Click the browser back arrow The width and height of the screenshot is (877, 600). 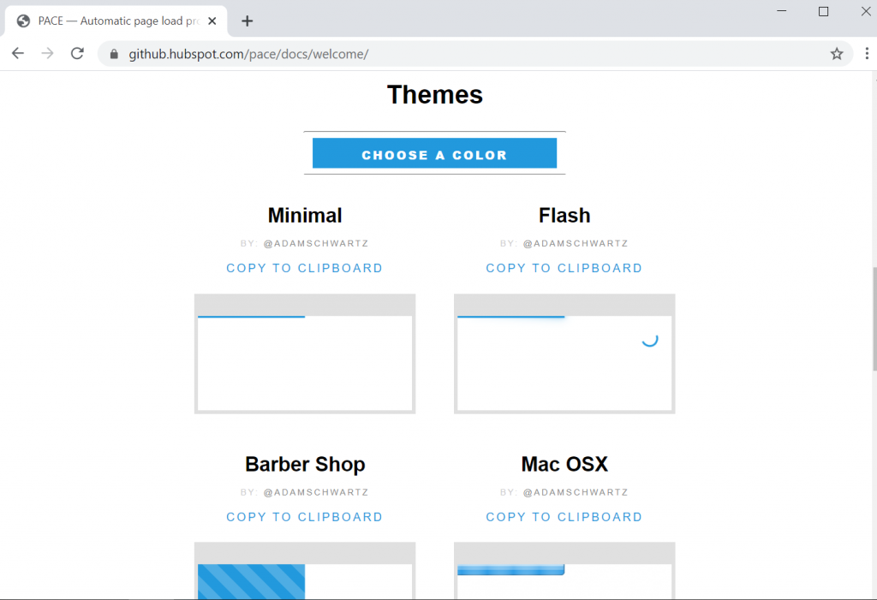click(x=18, y=54)
